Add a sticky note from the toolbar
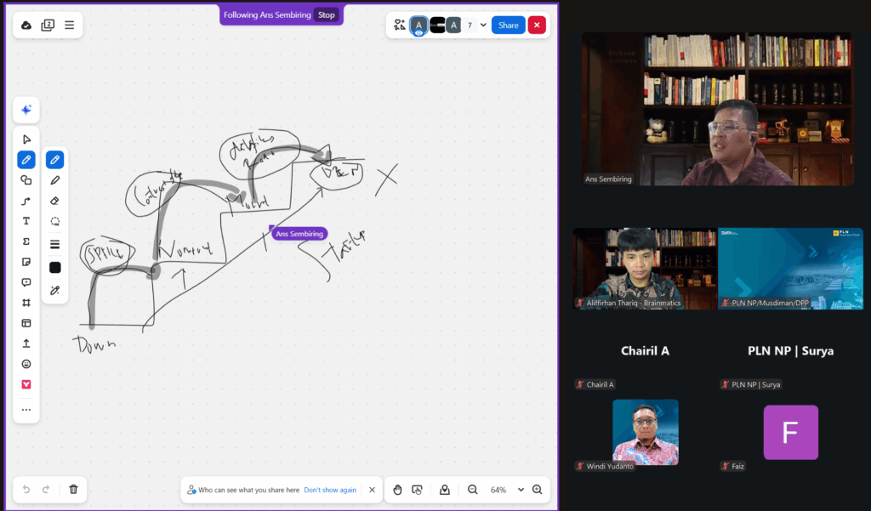The width and height of the screenshot is (871, 511). 26,262
